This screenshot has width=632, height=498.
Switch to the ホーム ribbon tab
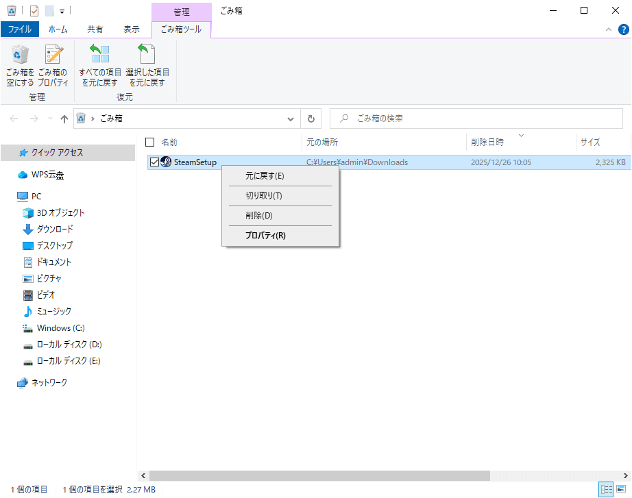pos(58,29)
